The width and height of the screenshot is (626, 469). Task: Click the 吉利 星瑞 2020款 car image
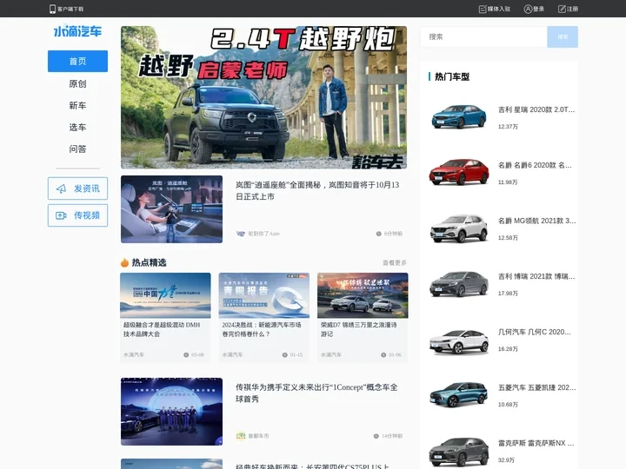pos(459,116)
